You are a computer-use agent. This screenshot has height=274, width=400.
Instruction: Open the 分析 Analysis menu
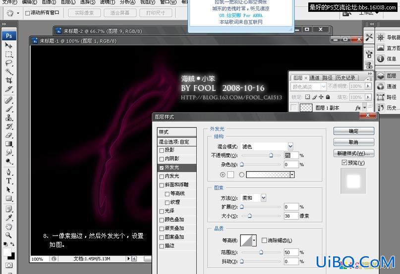pyautogui.click(x=127, y=2)
